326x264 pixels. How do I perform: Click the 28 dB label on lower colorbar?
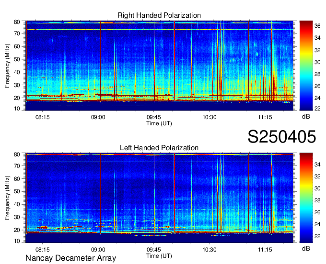click(317, 200)
